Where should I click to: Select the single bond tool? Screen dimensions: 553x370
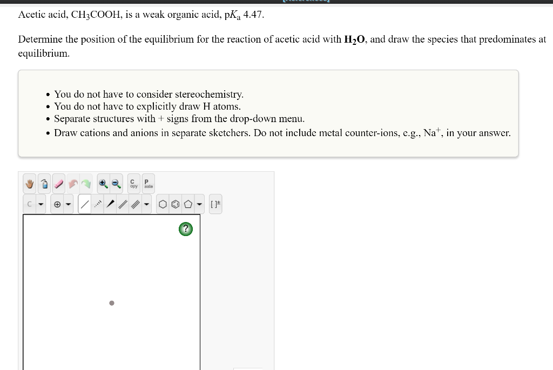(85, 204)
